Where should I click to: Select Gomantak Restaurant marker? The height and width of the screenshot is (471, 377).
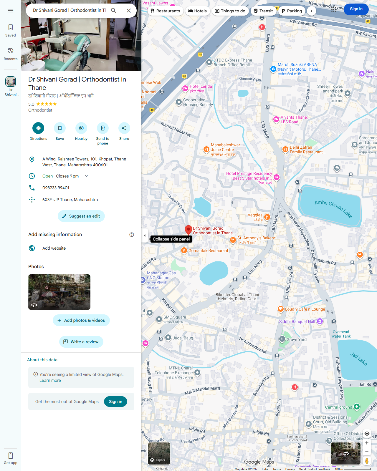[x=184, y=251]
